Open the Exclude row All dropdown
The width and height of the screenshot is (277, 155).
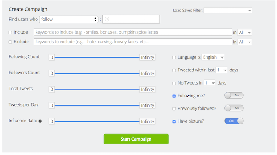point(244,42)
